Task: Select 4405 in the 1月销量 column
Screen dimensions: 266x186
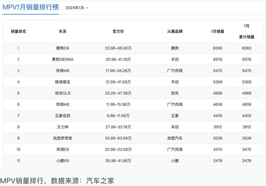Action: click(x=217, y=116)
